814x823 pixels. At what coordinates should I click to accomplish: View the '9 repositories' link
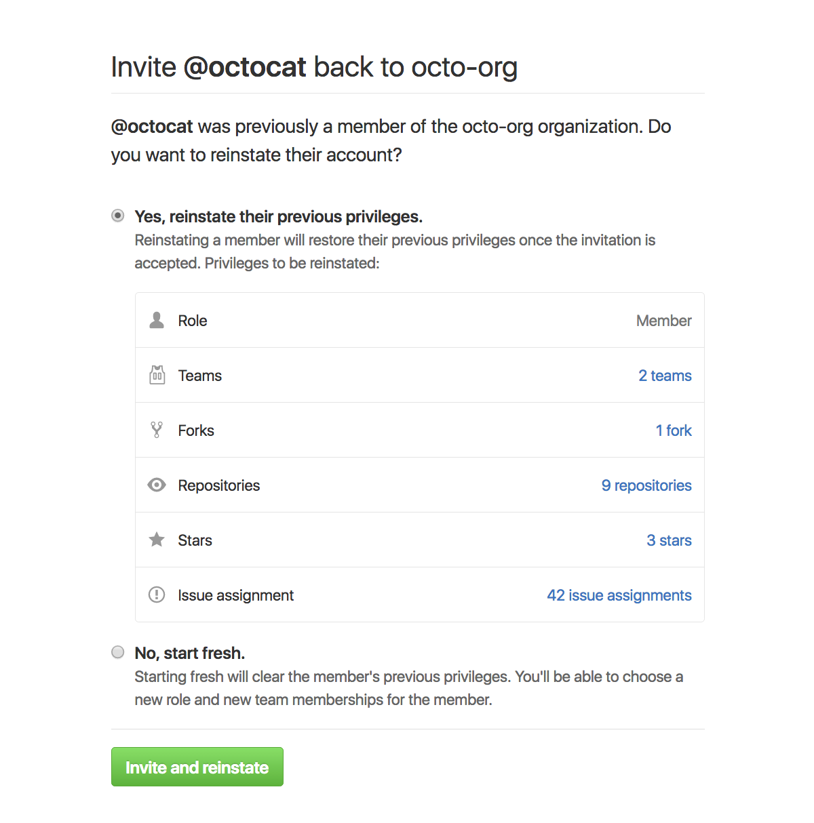pos(646,485)
